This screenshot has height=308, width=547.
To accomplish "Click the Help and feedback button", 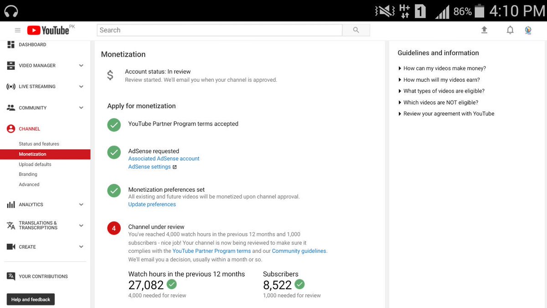I will [31, 299].
